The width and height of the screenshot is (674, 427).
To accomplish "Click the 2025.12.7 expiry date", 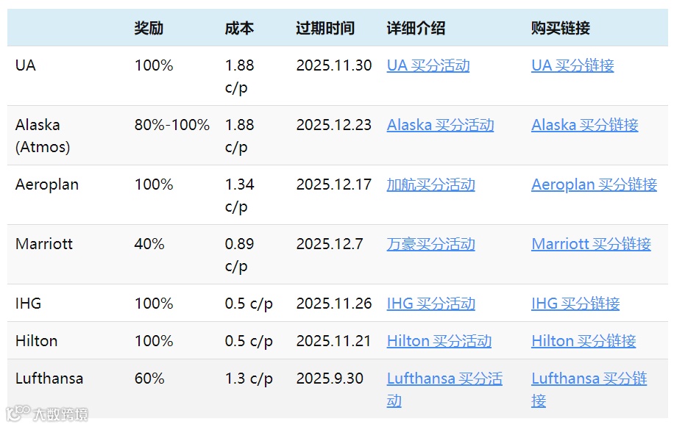I will tap(330, 244).
